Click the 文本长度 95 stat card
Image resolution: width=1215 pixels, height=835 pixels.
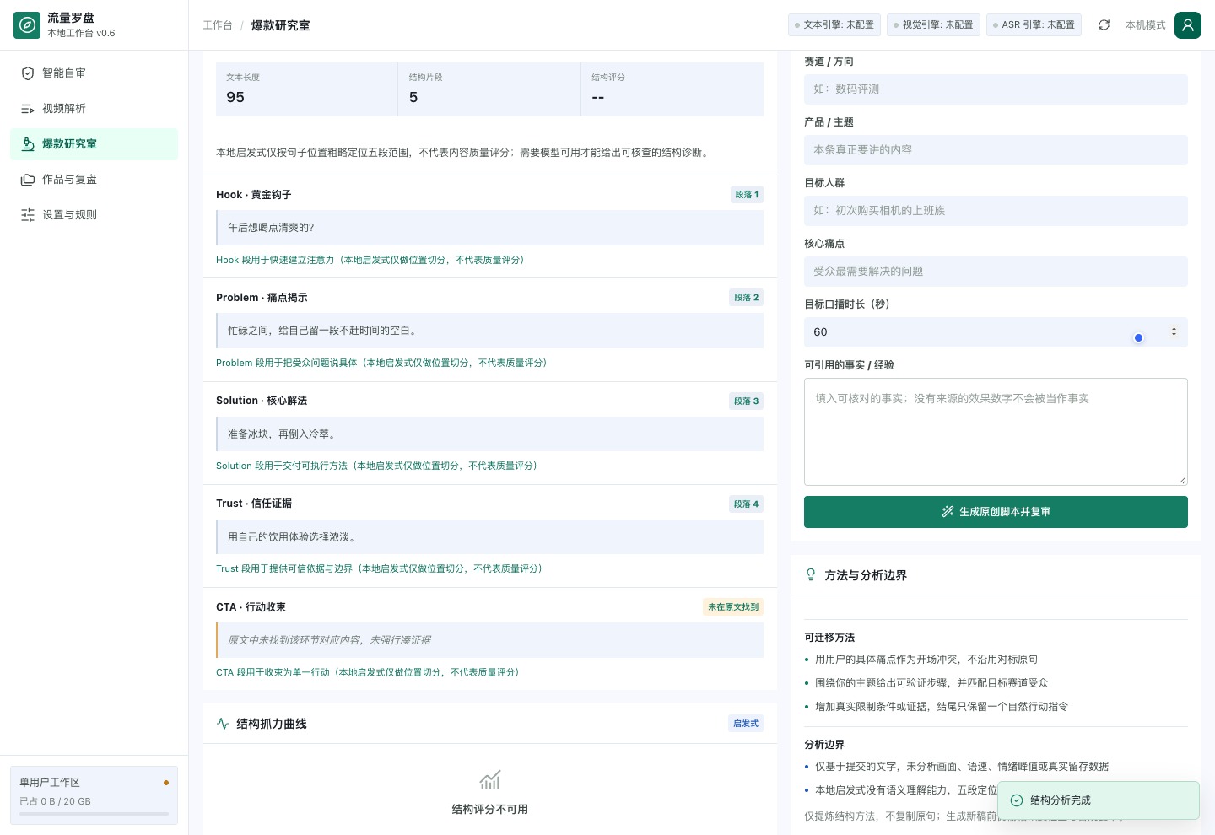pos(306,89)
